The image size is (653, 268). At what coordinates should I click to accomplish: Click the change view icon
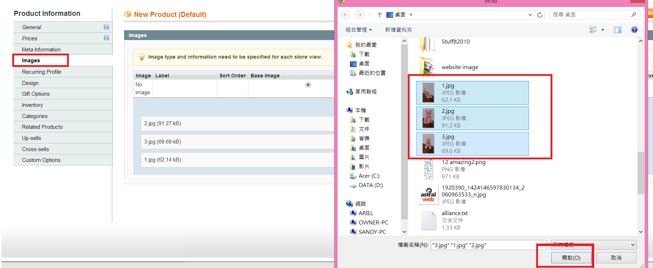tap(593, 30)
